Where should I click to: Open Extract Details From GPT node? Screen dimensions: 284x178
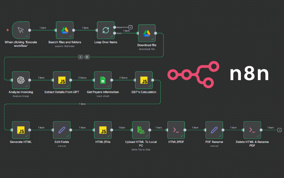click(62, 80)
